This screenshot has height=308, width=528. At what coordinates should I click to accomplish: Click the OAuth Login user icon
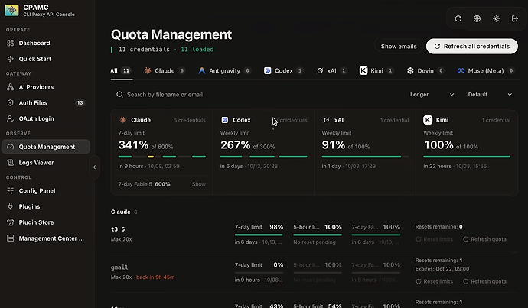point(11,118)
